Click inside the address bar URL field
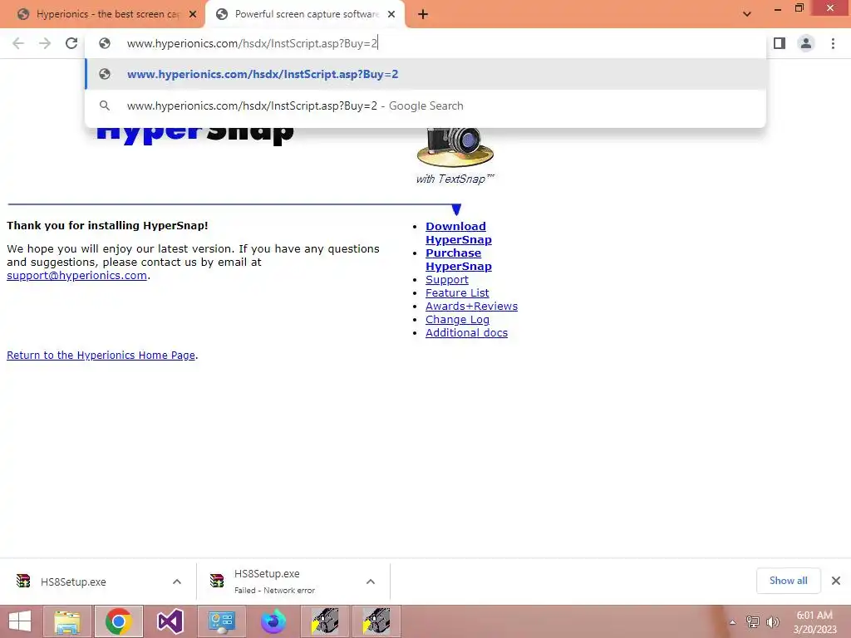This screenshot has width=851, height=638. tap(425, 43)
